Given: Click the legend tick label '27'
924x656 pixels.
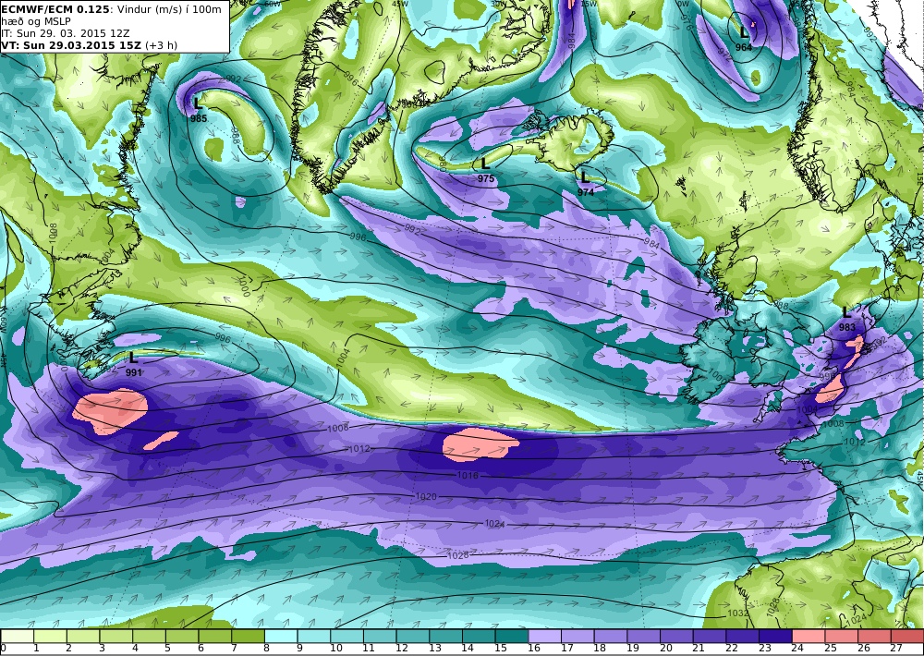Looking at the screenshot, I should (x=897, y=650).
